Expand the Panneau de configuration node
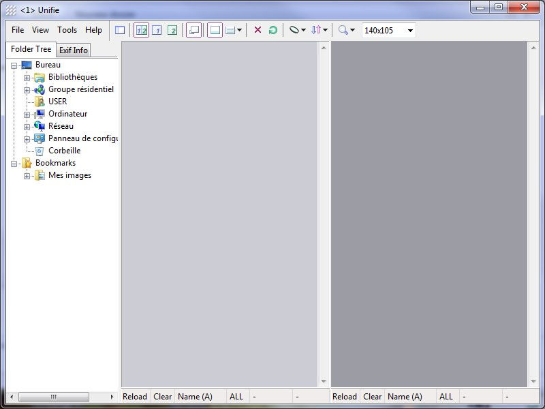This screenshot has width=545, height=409. [27, 139]
